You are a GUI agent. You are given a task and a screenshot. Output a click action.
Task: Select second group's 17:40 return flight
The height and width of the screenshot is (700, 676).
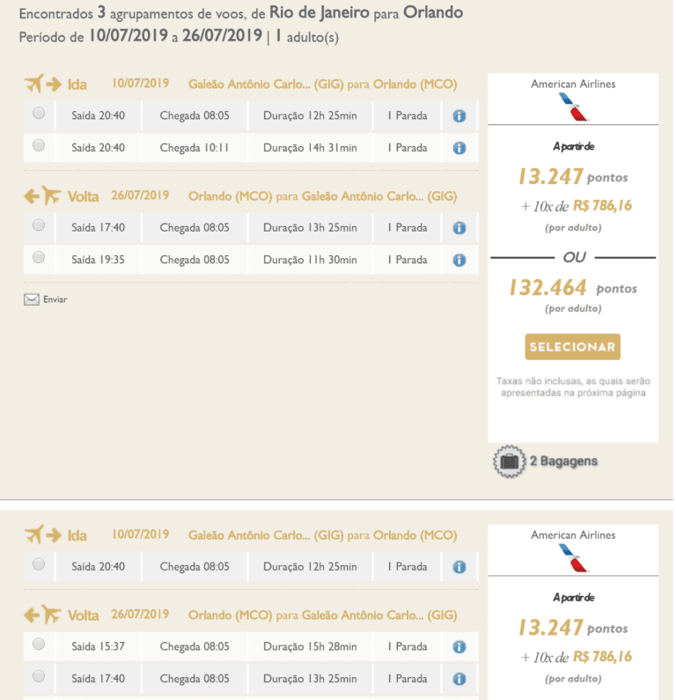click(x=39, y=676)
